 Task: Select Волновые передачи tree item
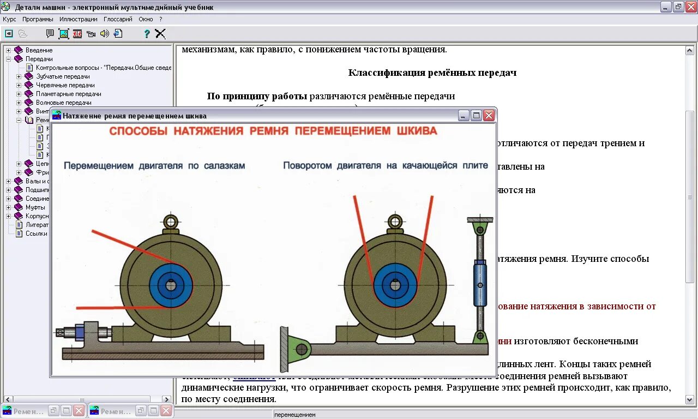coord(64,103)
